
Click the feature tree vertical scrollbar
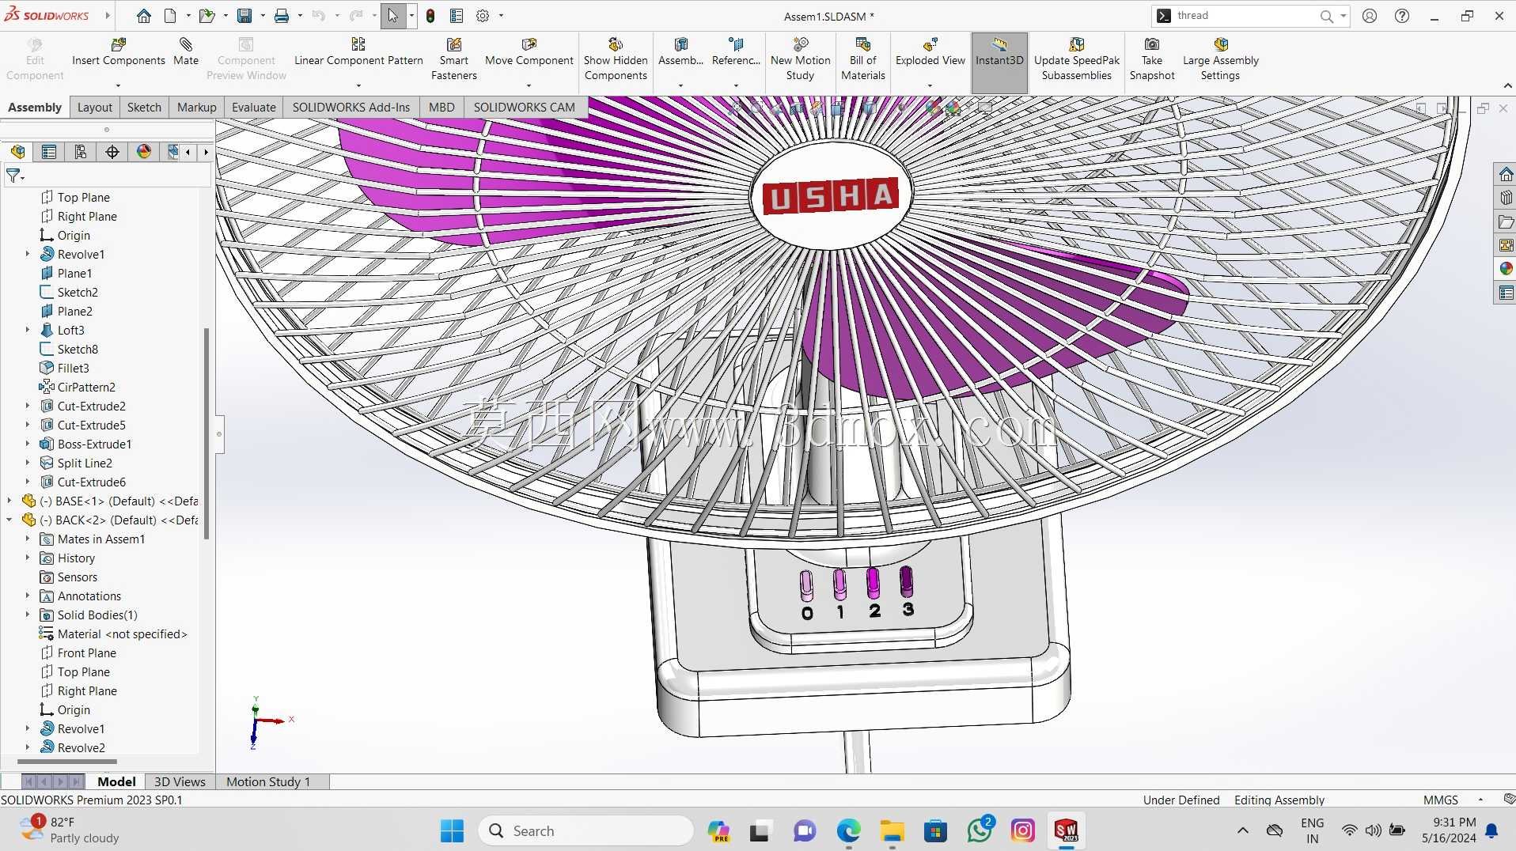[x=207, y=433]
